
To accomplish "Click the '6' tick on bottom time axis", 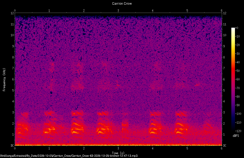I will (x=222, y=148).
